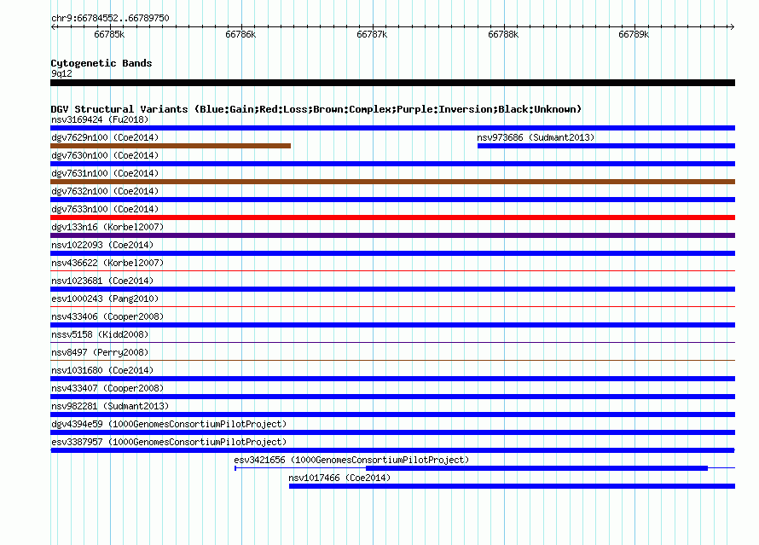Click the blue nsv433406 gain bar
The height and width of the screenshot is (545, 759).
click(x=392, y=325)
